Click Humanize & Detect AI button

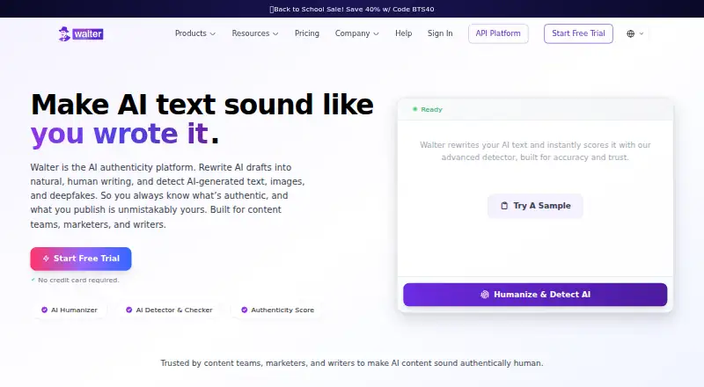(x=535, y=295)
